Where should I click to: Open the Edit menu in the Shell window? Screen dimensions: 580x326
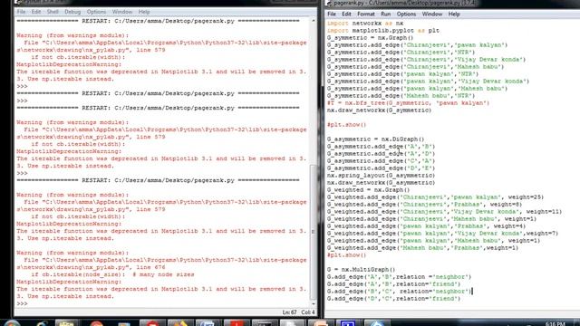pyautogui.click(x=36, y=12)
